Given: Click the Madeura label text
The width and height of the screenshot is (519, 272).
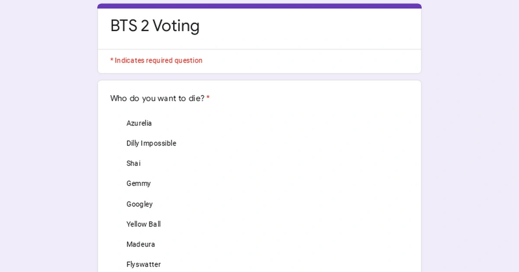Looking at the screenshot, I should point(141,244).
